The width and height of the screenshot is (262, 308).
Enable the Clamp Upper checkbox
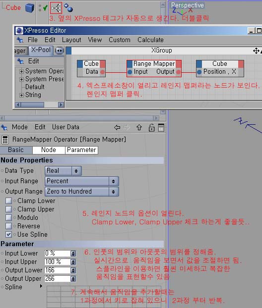8,209
